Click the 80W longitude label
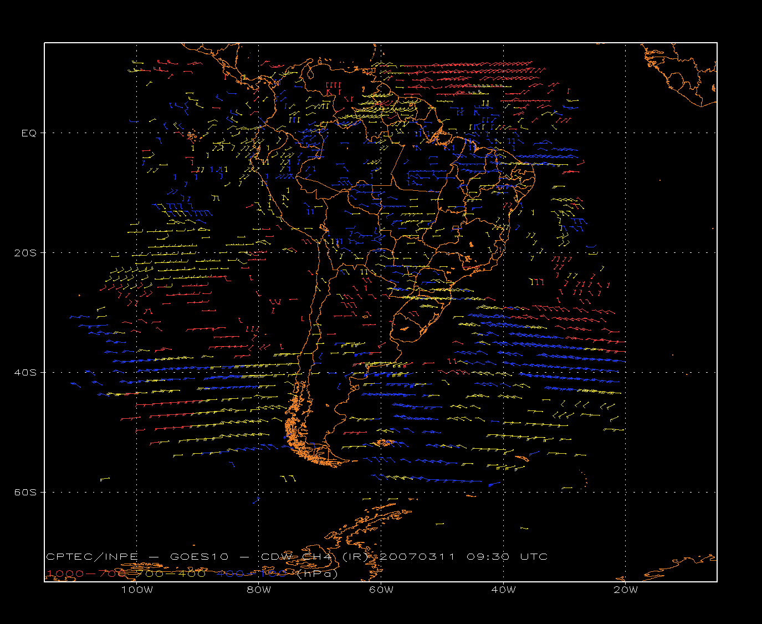This screenshot has height=624, width=762. point(259,590)
